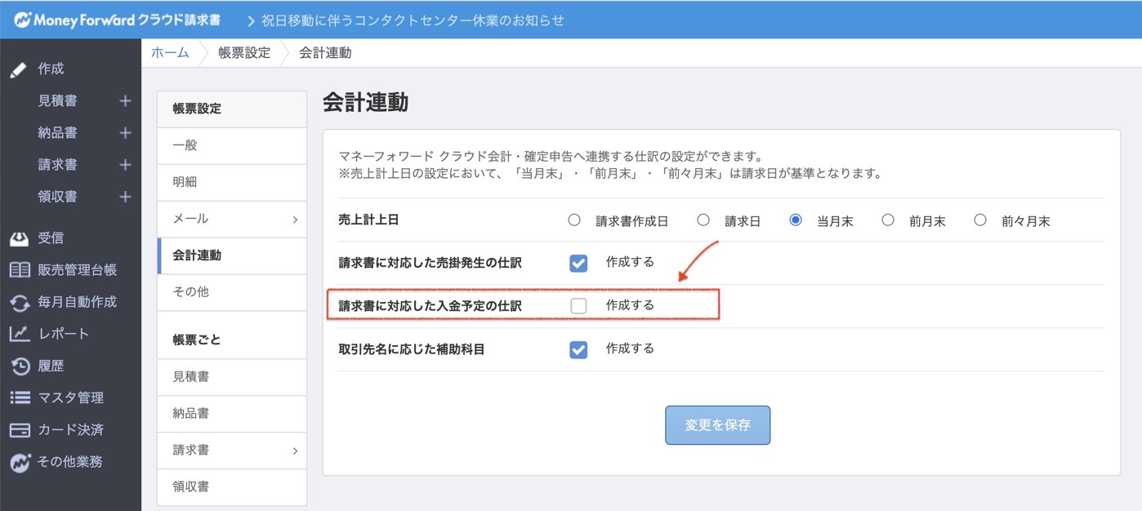This screenshot has width=1142, height=511.
Task: Uncheck 取引先名に応じた補助科目 checkbox
Action: [x=578, y=349]
